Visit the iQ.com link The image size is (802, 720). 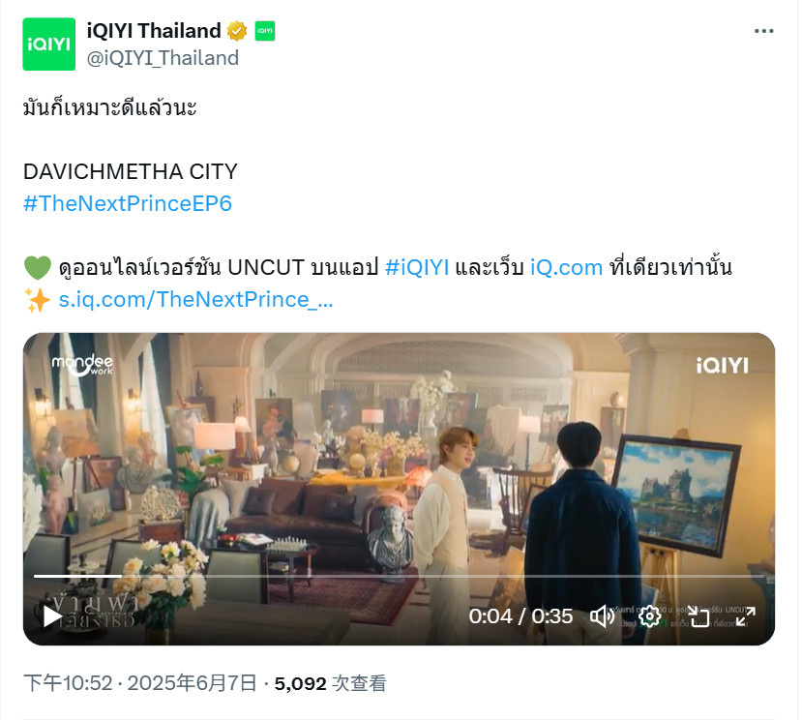point(566,267)
